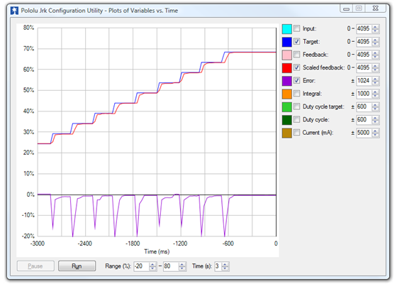This screenshot has width=397, height=284.
Task: Increase the Feedback range with up arrow
Action: coord(375,53)
